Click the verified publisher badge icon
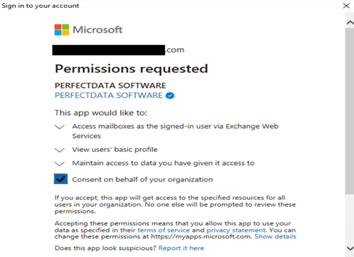 (170, 95)
